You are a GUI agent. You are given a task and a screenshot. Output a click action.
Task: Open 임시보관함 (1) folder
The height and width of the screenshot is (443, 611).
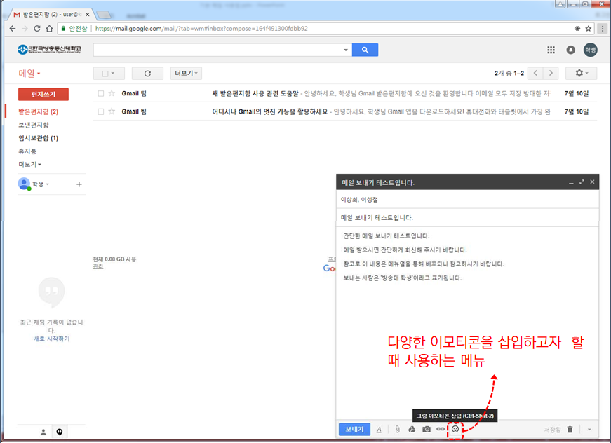tap(38, 138)
